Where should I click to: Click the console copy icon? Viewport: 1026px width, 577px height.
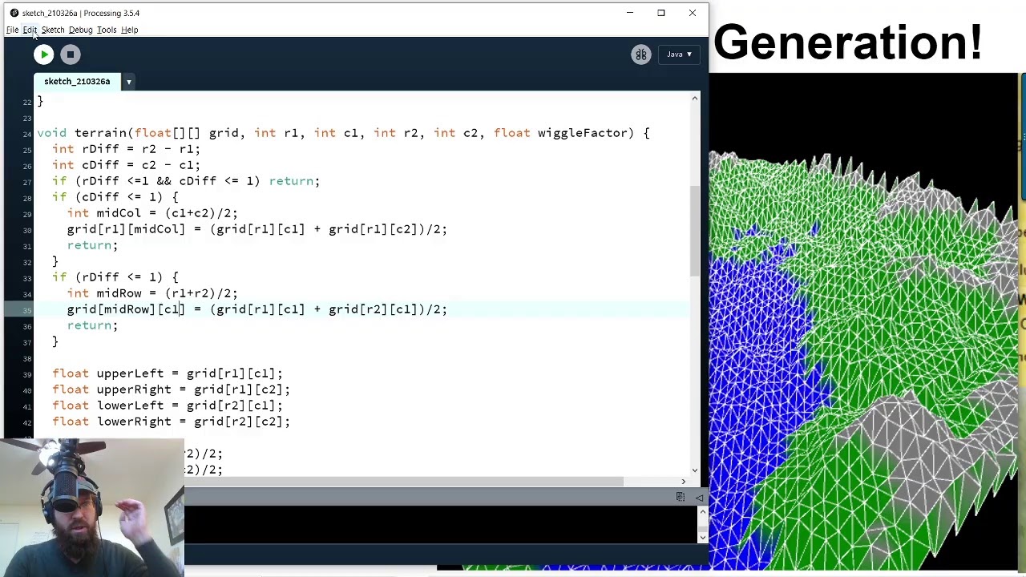pyautogui.click(x=681, y=498)
